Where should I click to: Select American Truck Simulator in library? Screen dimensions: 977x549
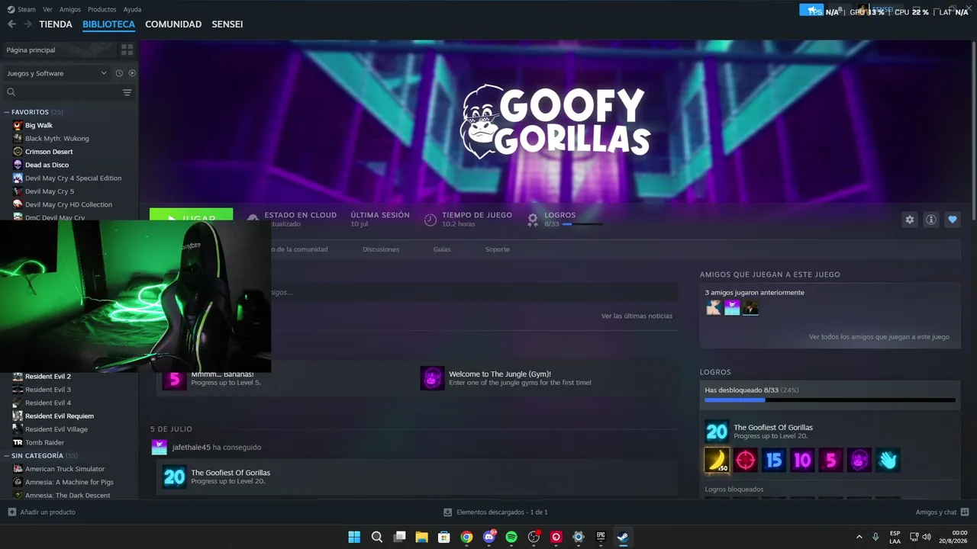(64, 469)
